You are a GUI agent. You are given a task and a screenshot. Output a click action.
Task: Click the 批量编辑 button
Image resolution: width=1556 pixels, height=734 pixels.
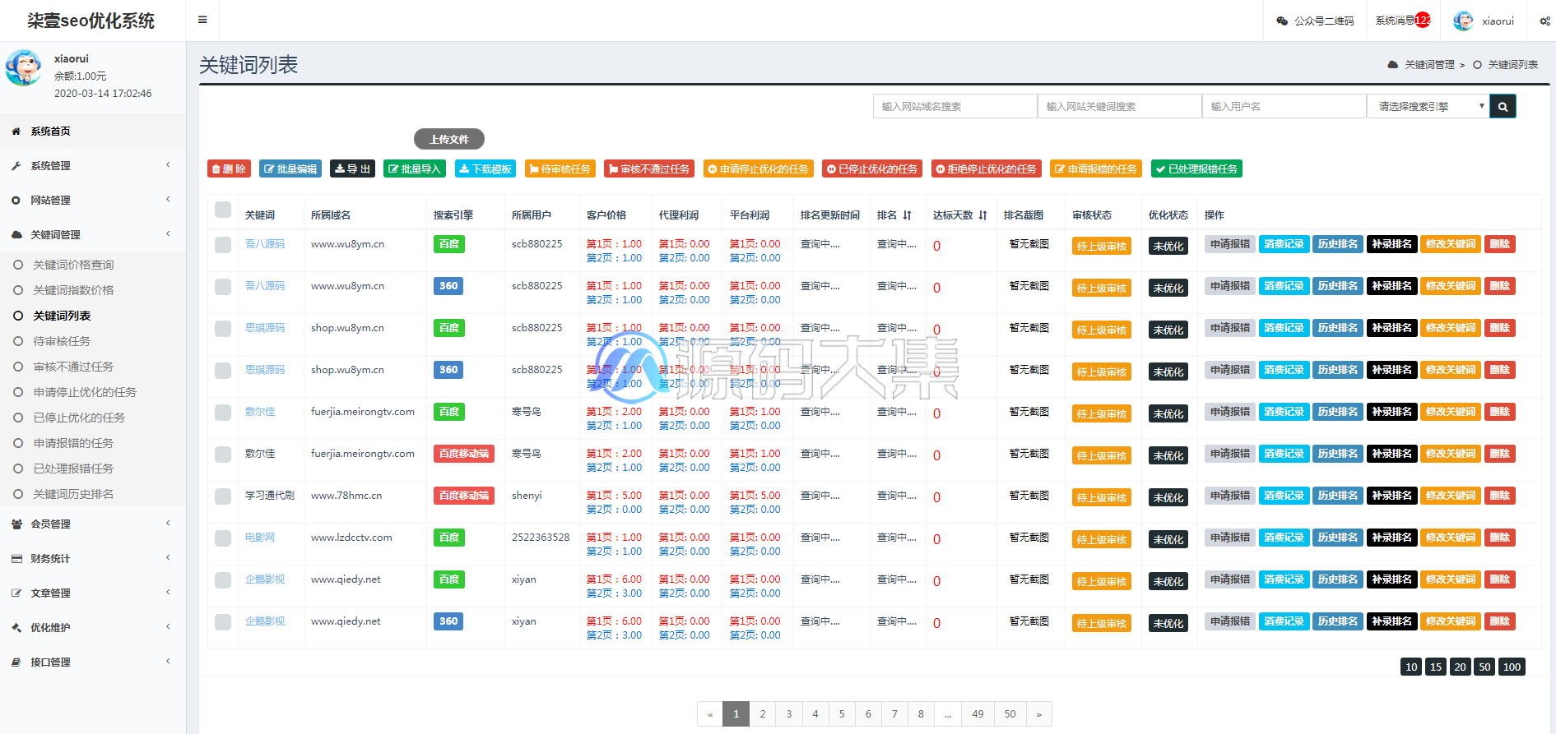(290, 168)
